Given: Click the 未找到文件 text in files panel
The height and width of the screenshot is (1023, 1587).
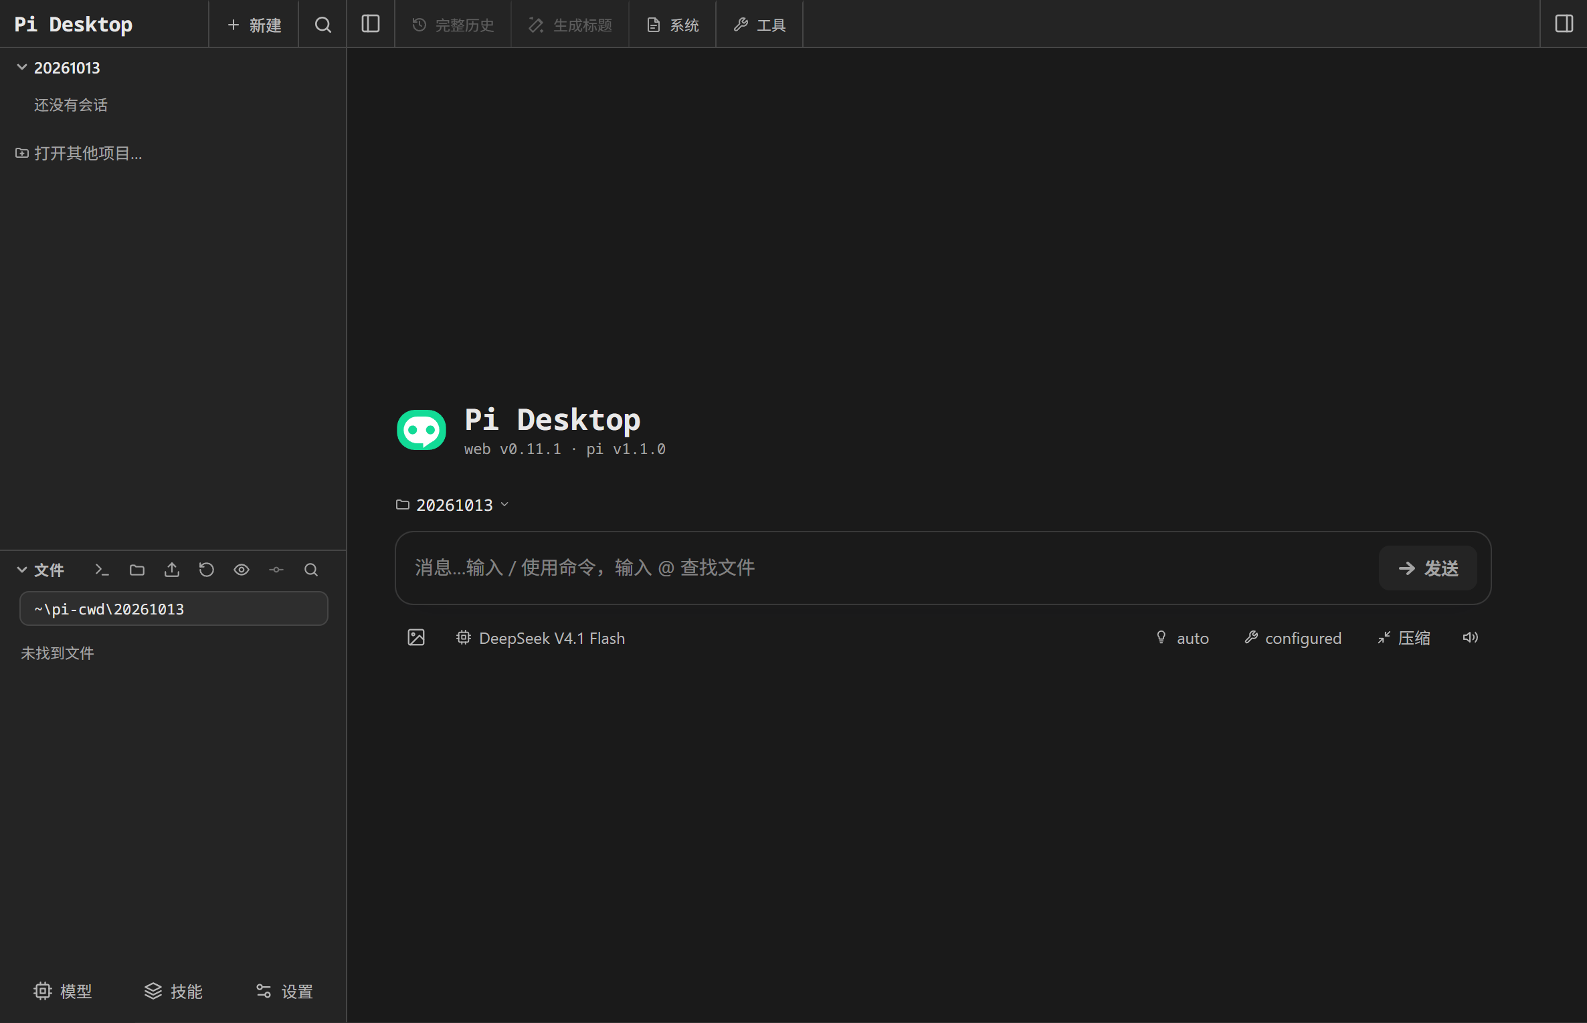Looking at the screenshot, I should coord(58,653).
